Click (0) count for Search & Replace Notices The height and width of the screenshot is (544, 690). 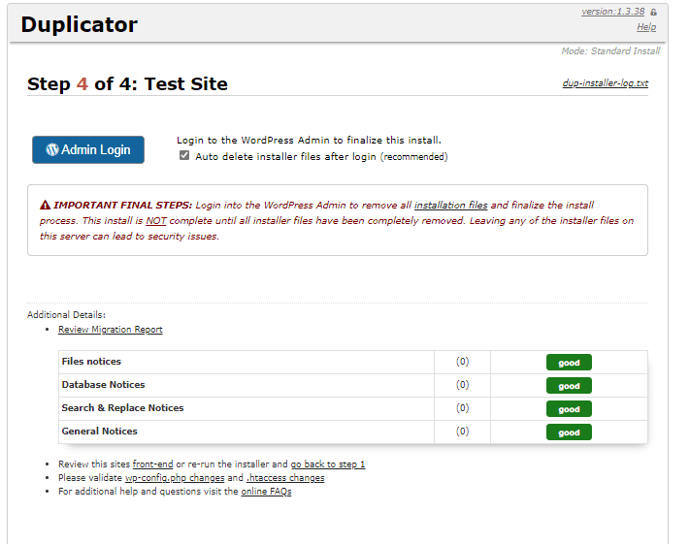pos(463,408)
